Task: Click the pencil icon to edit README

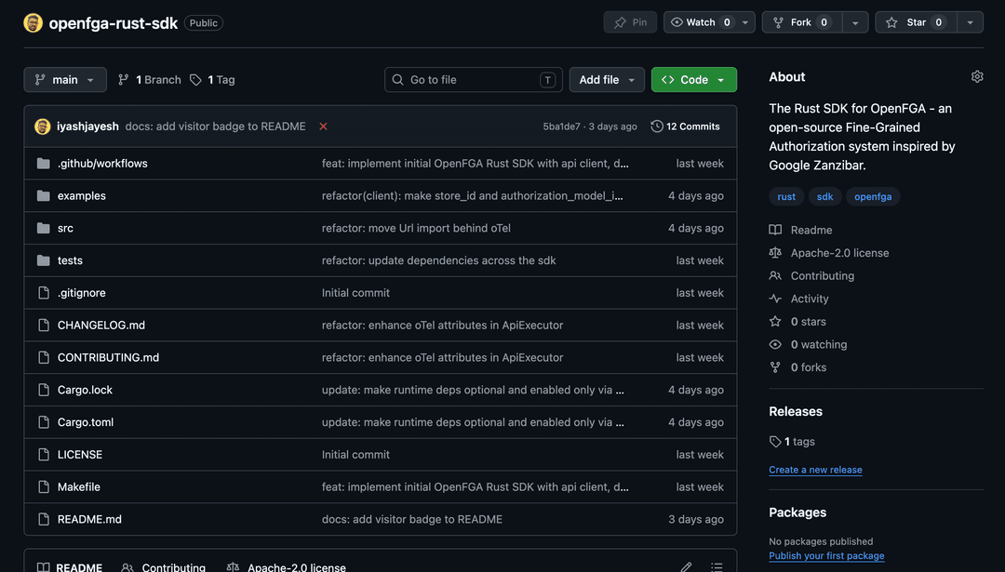Action: 686,565
